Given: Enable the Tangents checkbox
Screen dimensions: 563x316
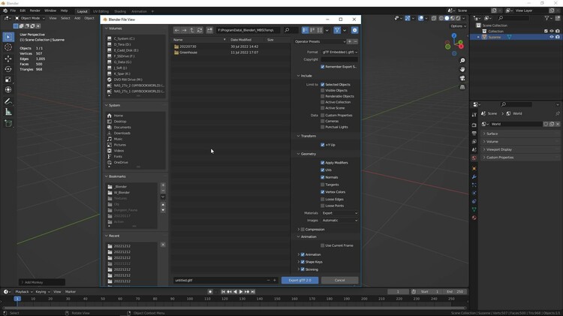Looking at the screenshot, I should (x=323, y=185).
